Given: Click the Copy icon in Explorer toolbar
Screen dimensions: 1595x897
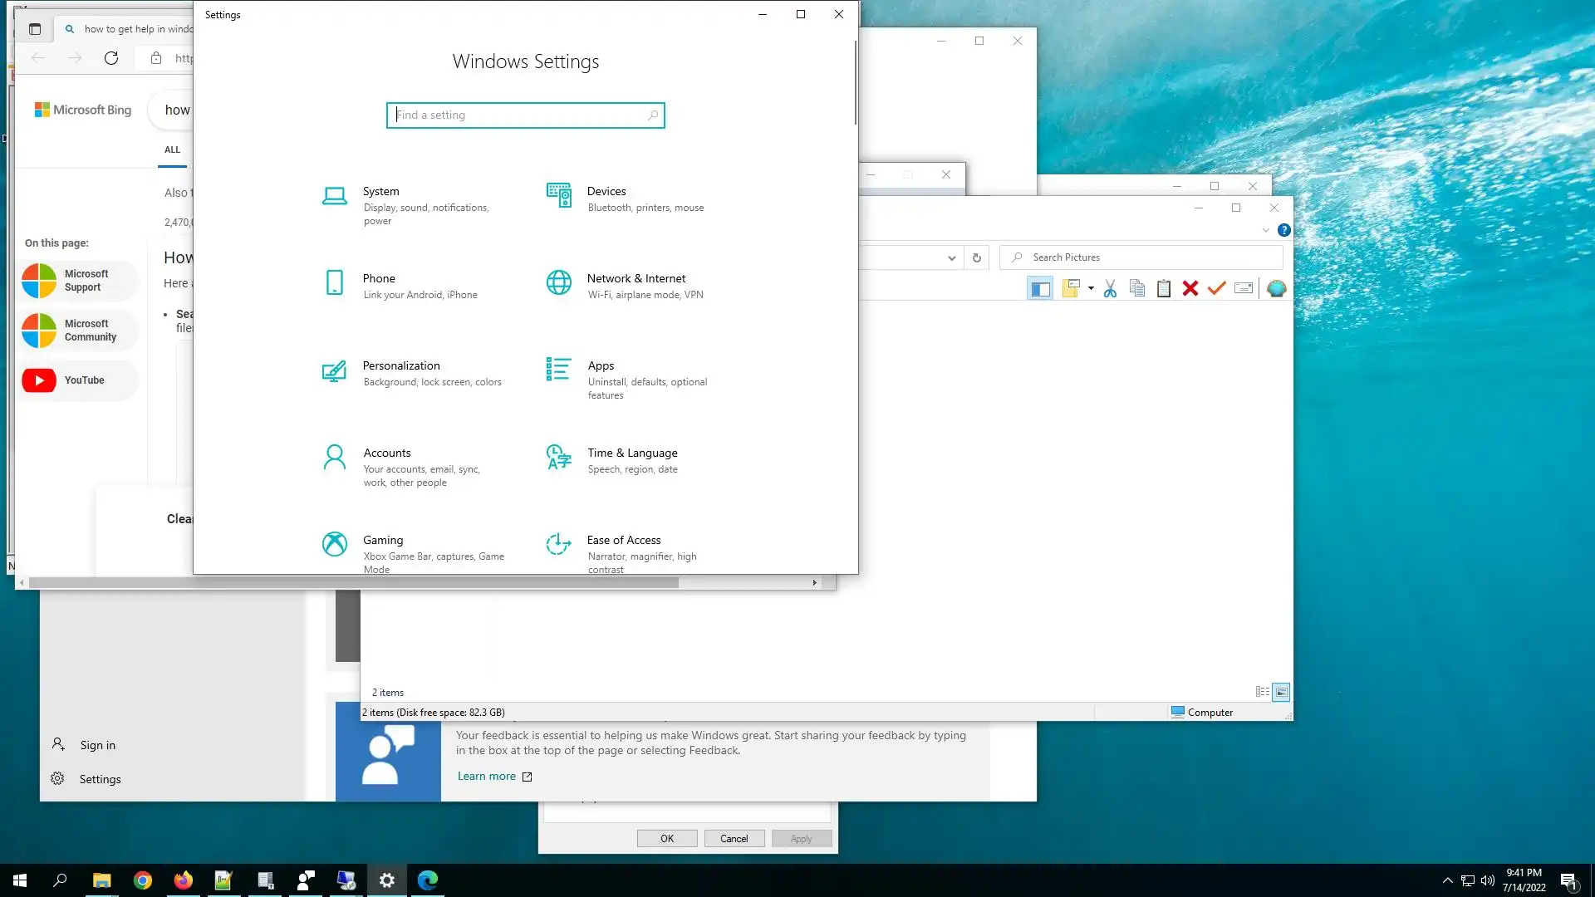Looking at the screenshot, I should 1137,288.
